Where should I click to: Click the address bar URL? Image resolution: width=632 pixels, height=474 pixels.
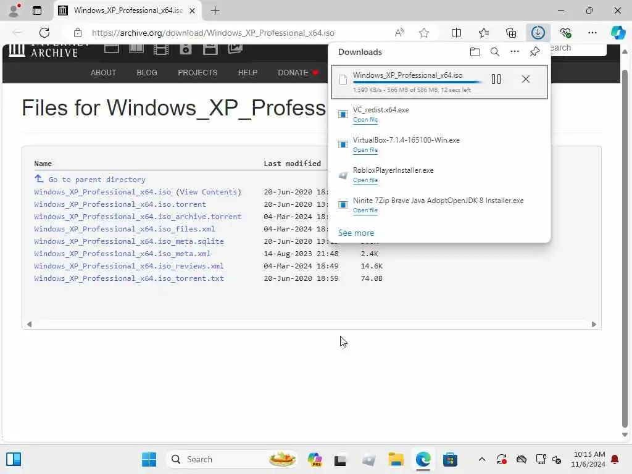[x=213, y=33]
